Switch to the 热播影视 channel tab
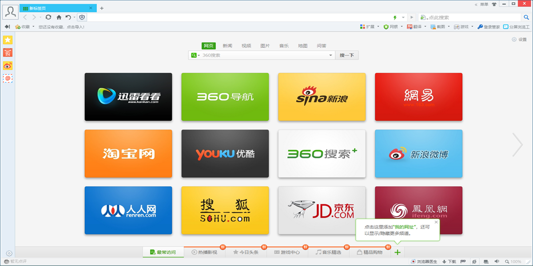 204,252
